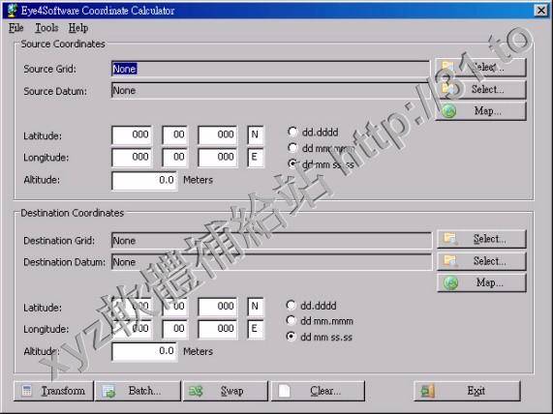Click source Longitude degrees field
Image resolution: width=553 pixels, height=414 pixels.
pyautogui.click(x=132, y=157)
